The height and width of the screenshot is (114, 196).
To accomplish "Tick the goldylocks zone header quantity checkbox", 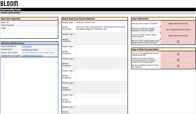I will point(178,54).
